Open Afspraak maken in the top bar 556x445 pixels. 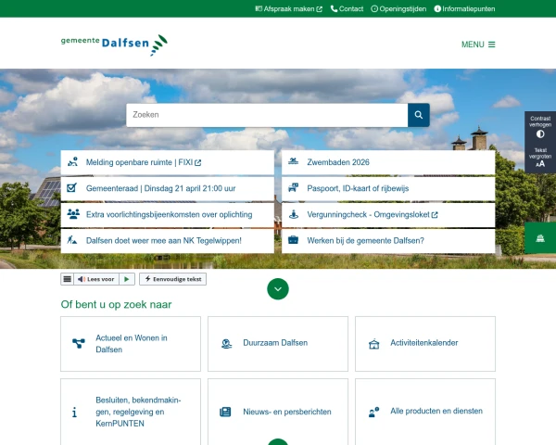(288, 8)
